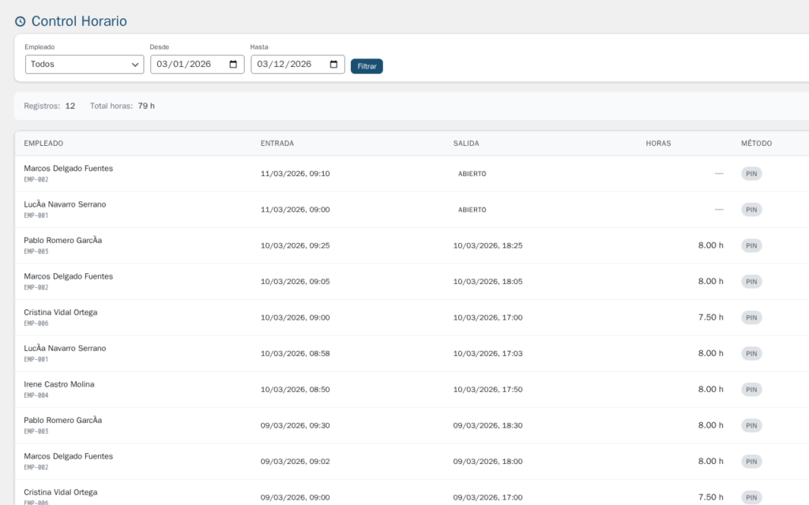Click the PIN badge for Pablo Romero García
The width and height of the screenshot is (809, 505).
click(751, 245)
